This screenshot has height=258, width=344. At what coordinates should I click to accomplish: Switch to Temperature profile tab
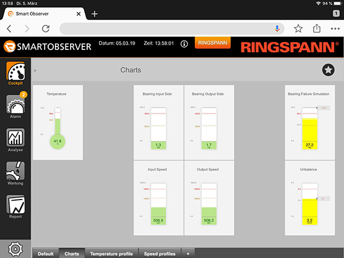[x=111, y=253]
